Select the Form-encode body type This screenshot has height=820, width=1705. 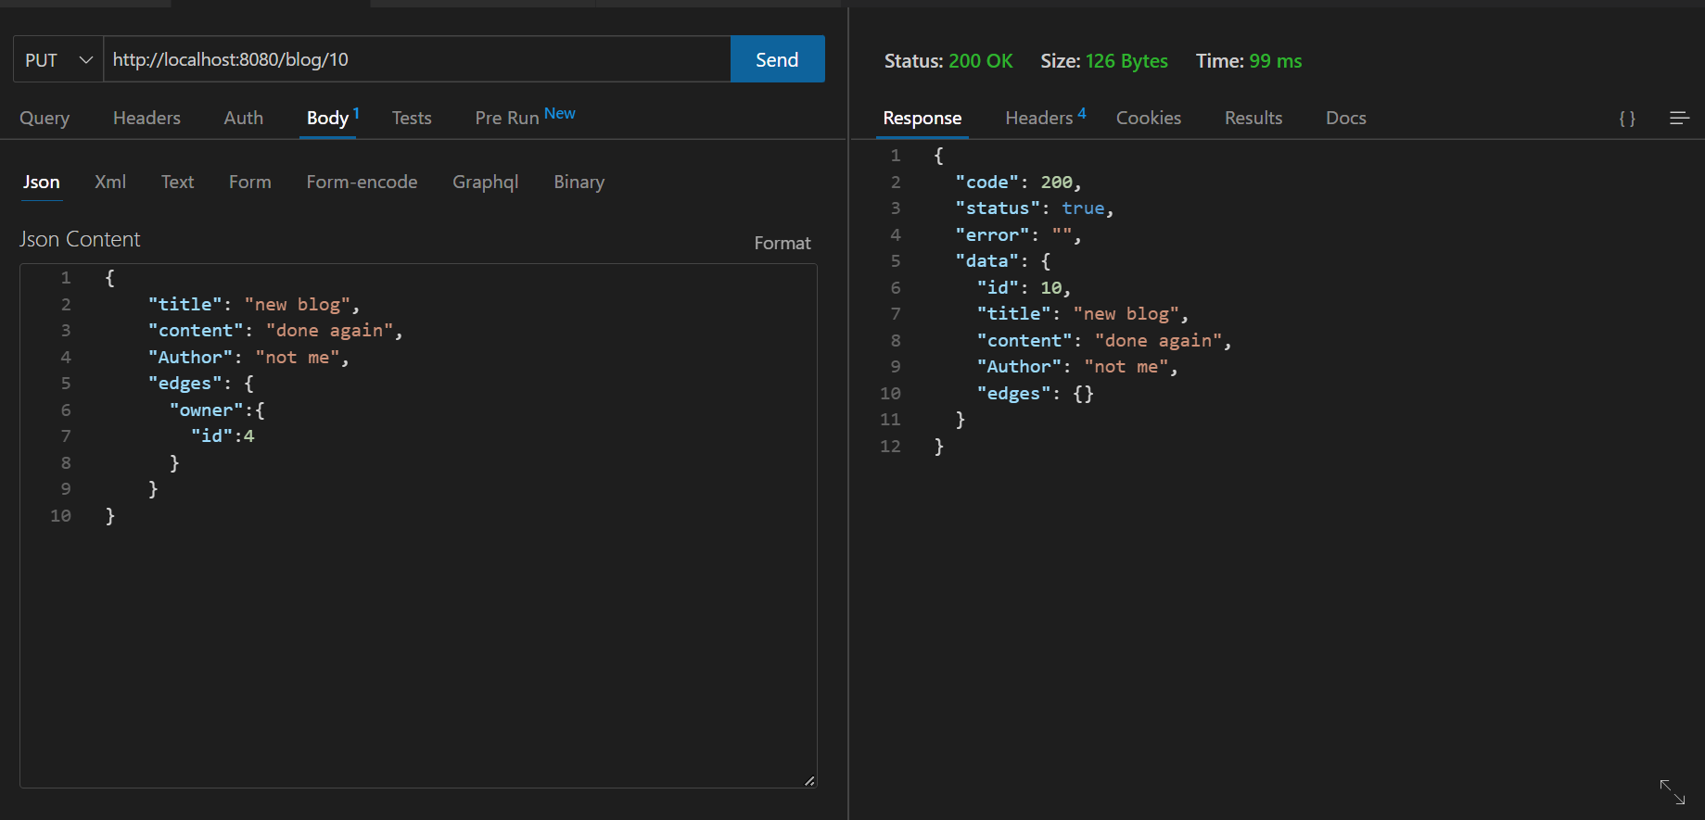[362, 182]
